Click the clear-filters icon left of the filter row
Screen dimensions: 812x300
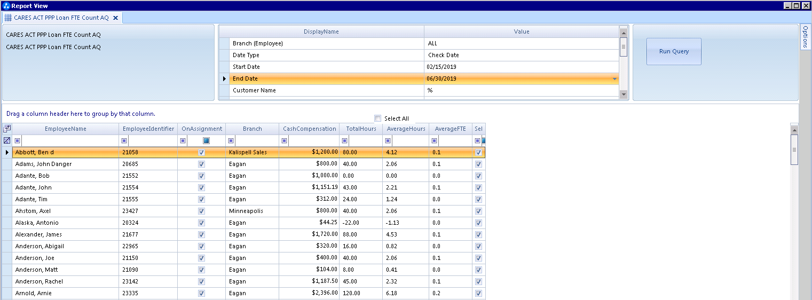(7, 140)
